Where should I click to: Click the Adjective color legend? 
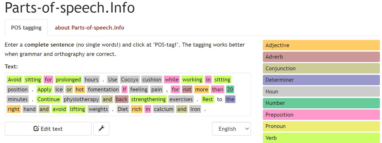tap(321, 45)
